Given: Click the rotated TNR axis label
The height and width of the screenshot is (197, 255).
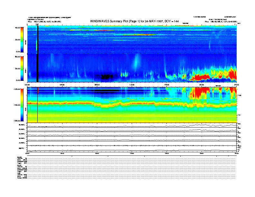Looking at the screenshot, I should pyautogui.click(x=25, y=110).
